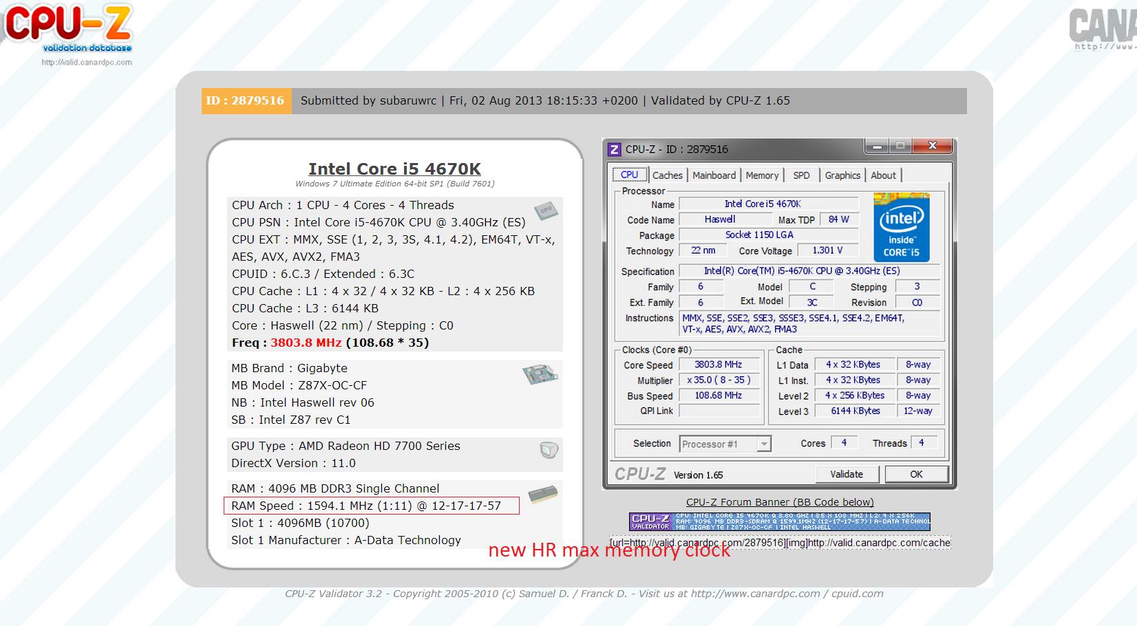Open the Memory tab
Viewport: 1137px width, 626px height.
click(762, 175)
